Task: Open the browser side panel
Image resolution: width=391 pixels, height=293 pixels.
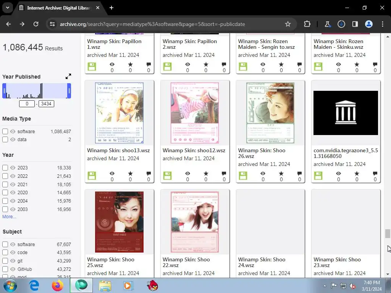Action: [355, 24]
